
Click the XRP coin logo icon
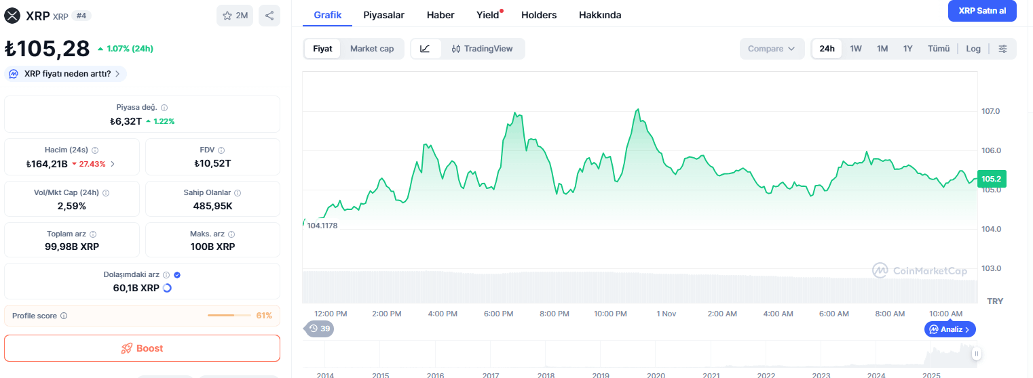pos(12,16)
